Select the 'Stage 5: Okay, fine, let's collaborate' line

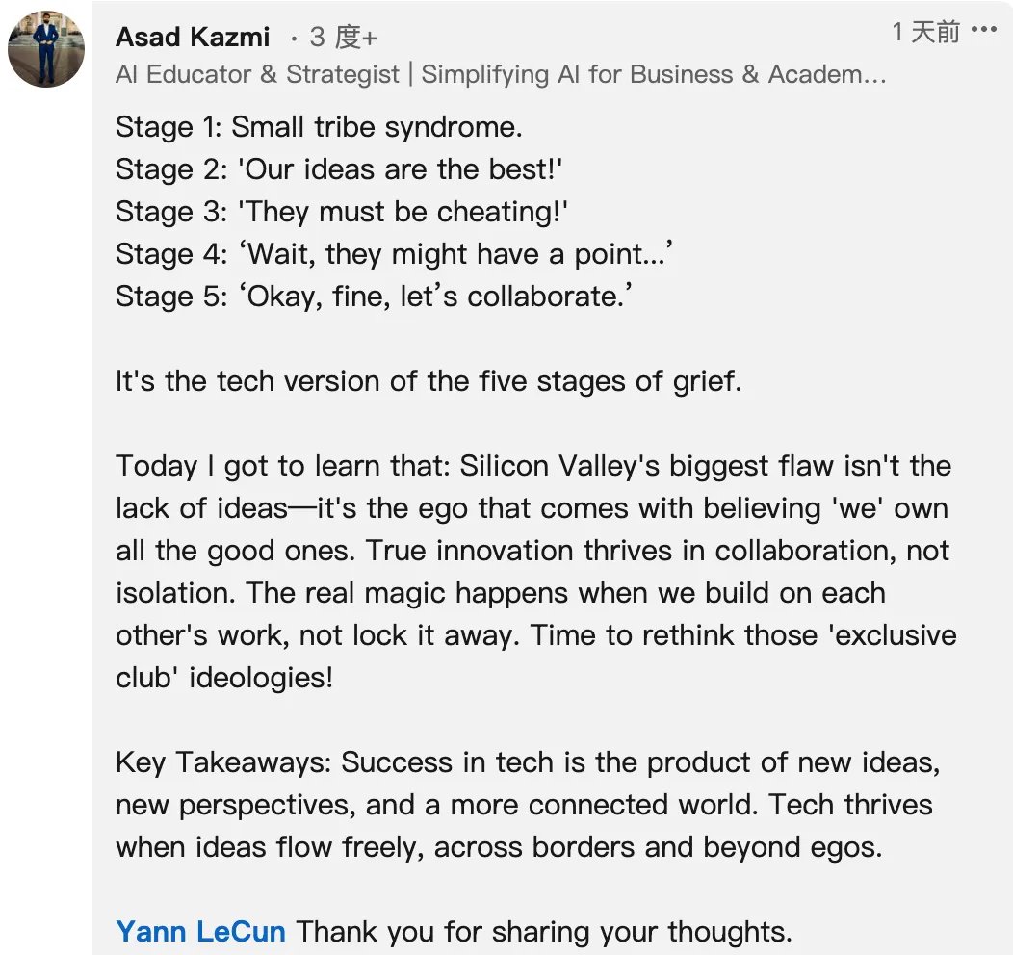374,297
